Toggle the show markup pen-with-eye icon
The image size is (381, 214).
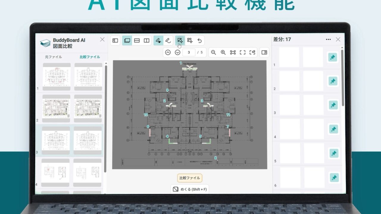158,40
